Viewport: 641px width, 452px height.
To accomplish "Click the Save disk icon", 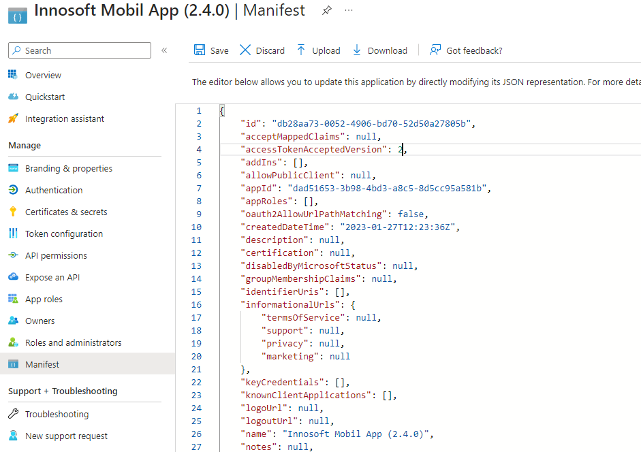I will [200, 50].
